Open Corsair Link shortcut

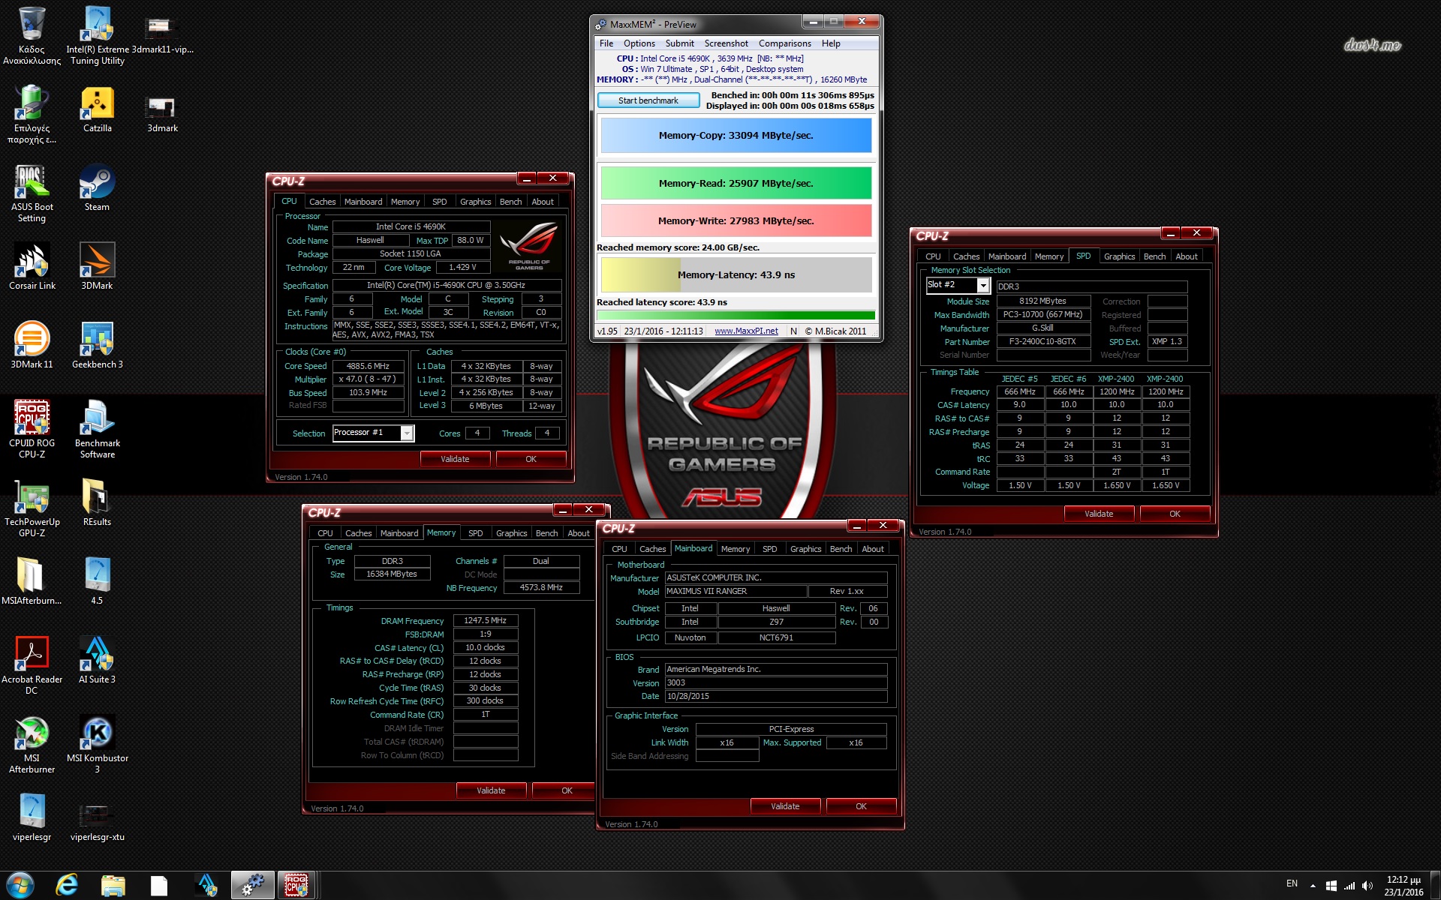32,267
